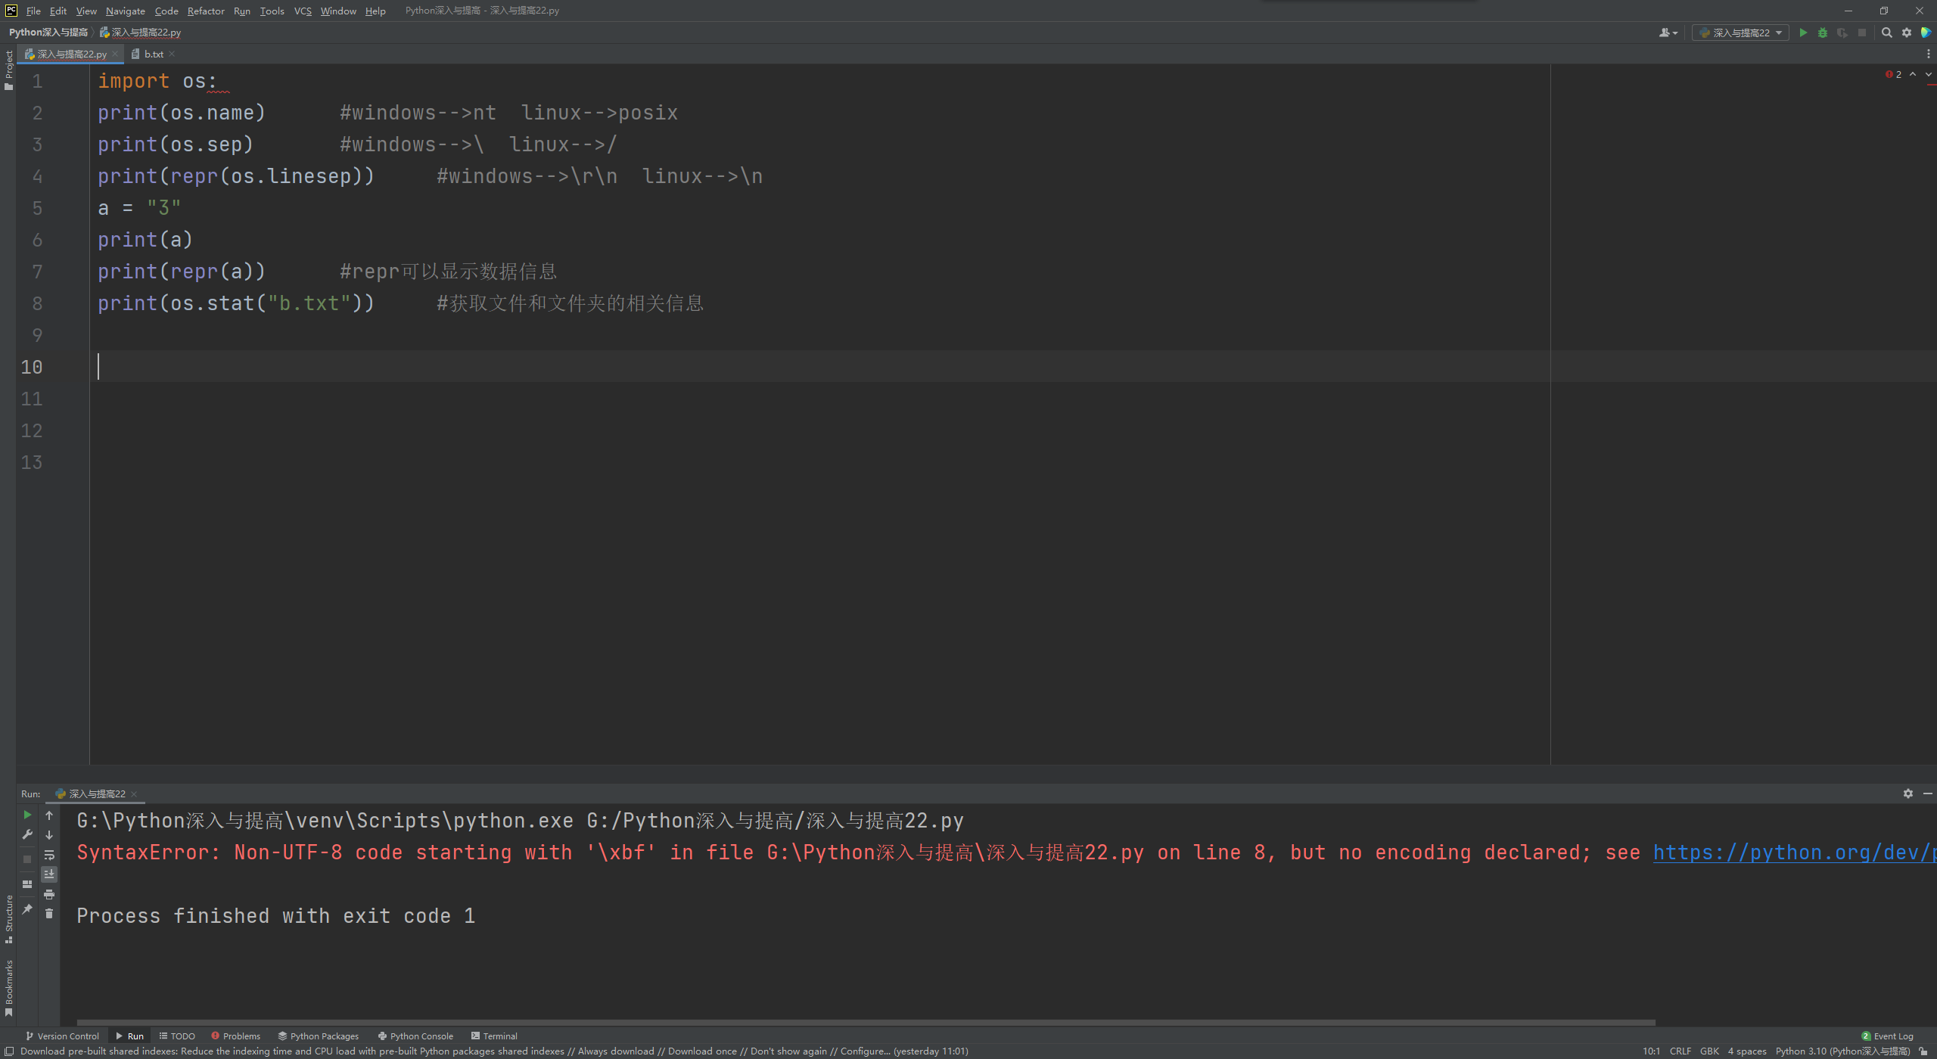
Task: Click the read-only lock icon in status bar
Action: pos(1923,1051)
